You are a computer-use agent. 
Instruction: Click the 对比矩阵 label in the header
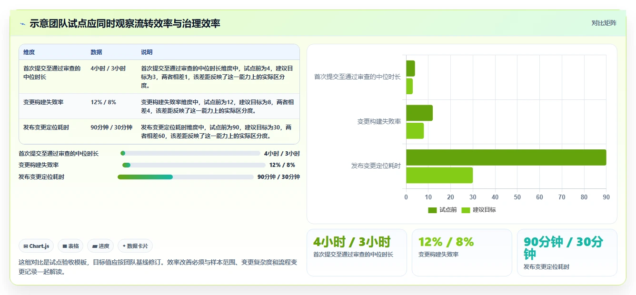point(604,23)
